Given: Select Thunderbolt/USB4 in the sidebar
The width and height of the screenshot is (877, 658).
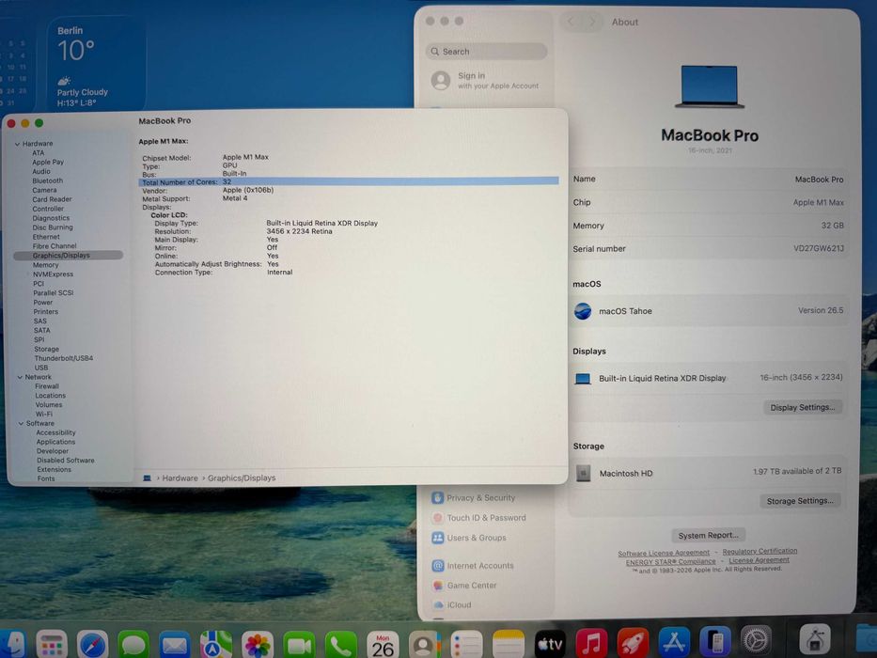Looking at the screenshot, I should pos(63,358).
